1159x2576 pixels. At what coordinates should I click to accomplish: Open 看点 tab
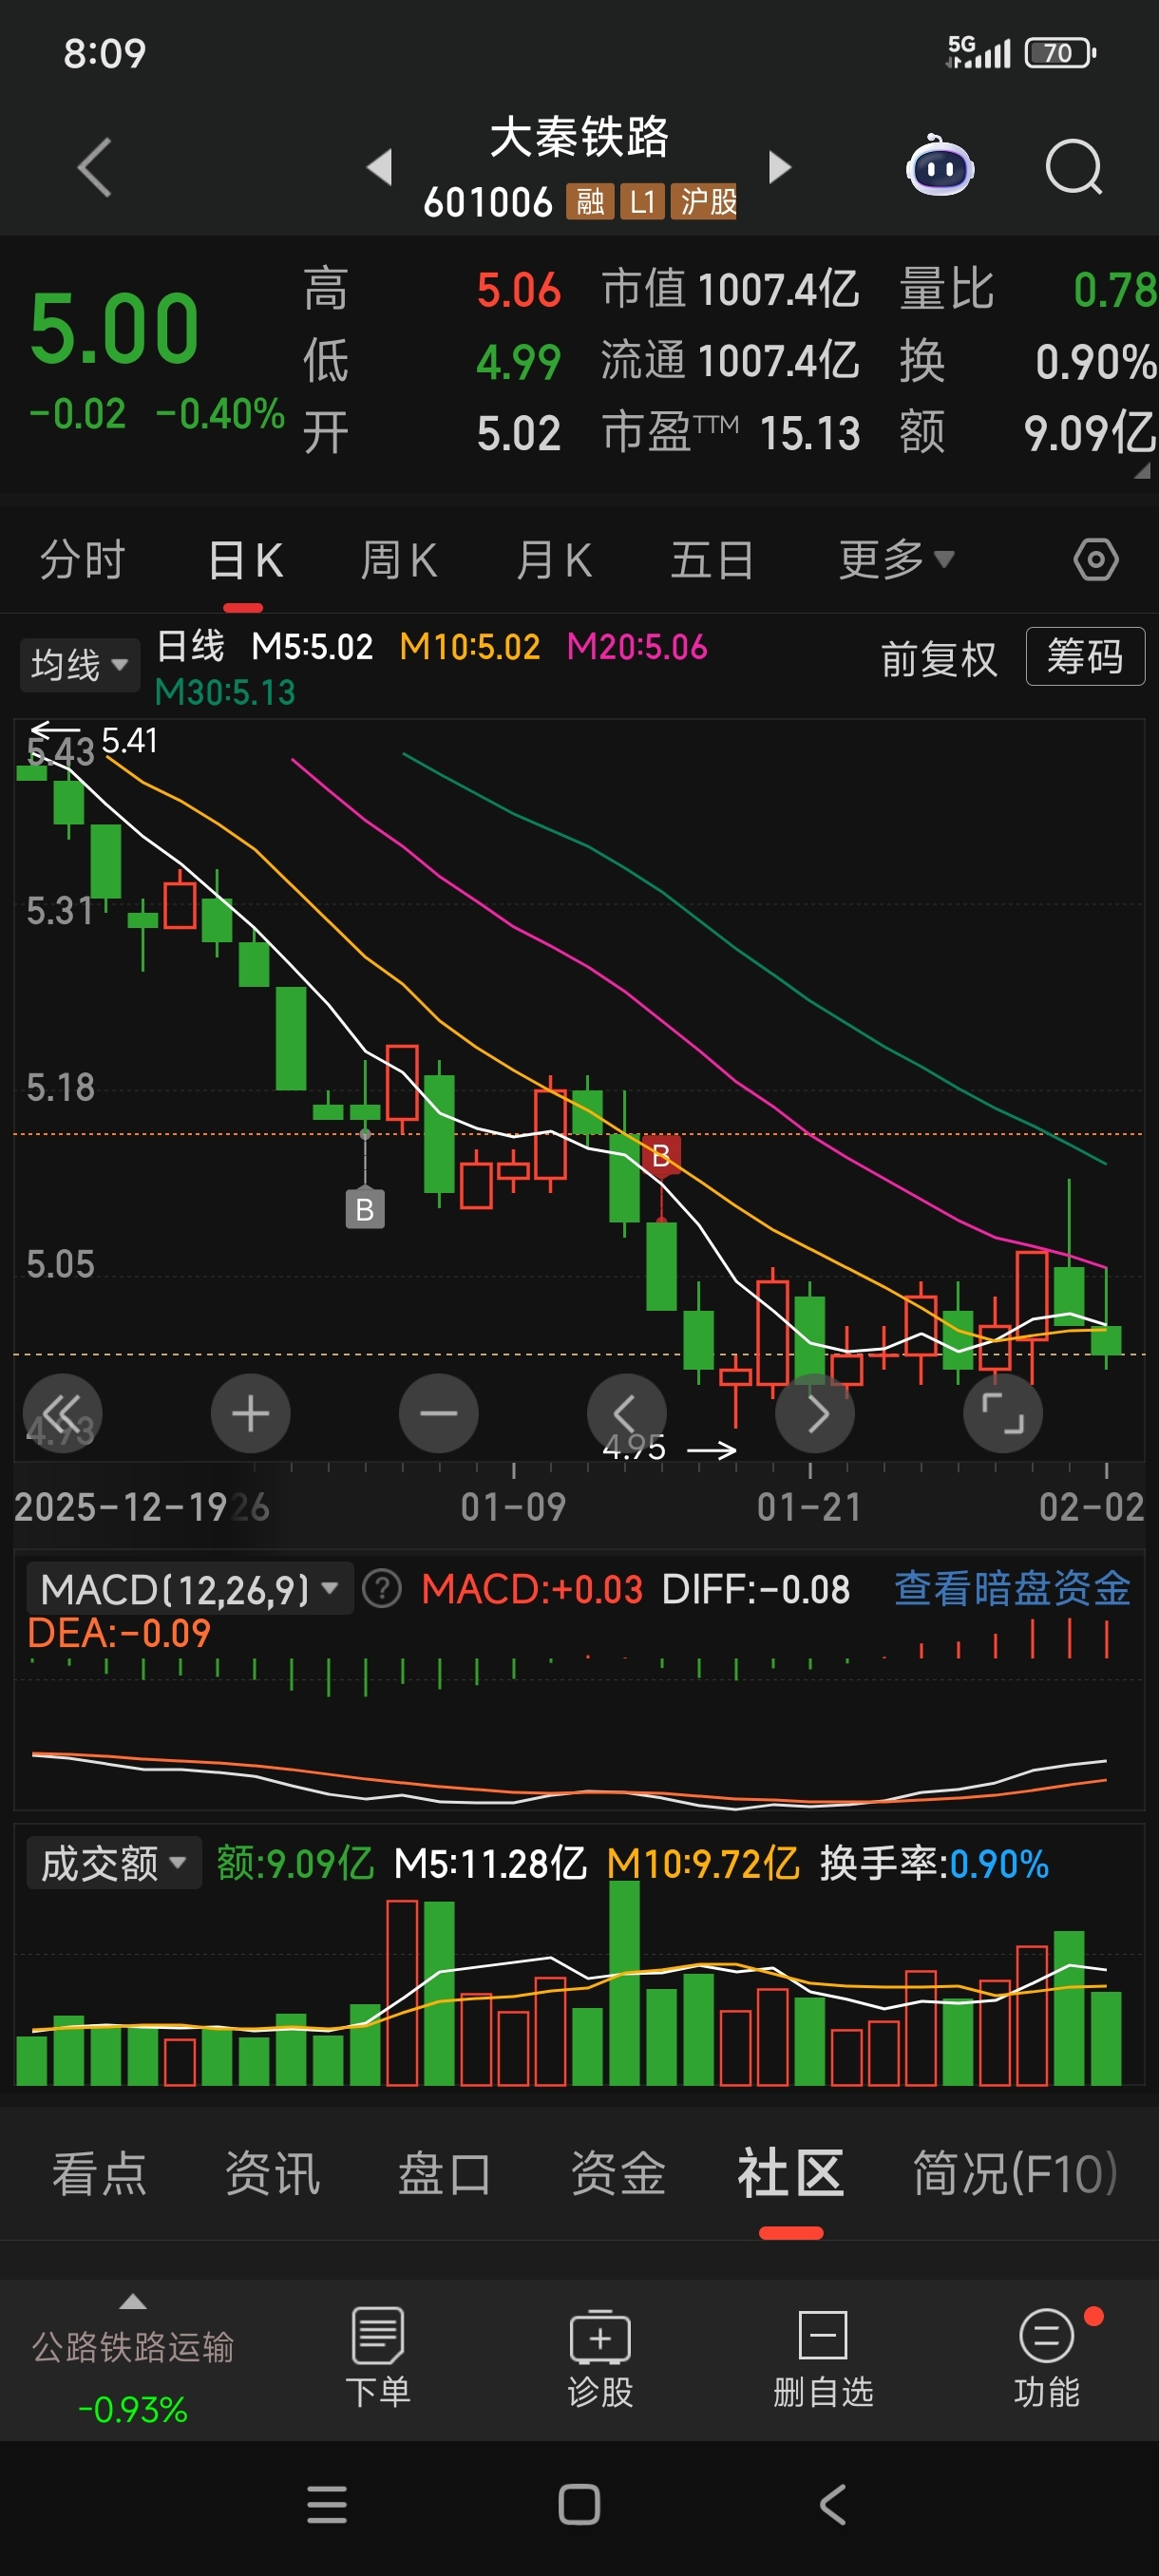(x=99, y=2174)
